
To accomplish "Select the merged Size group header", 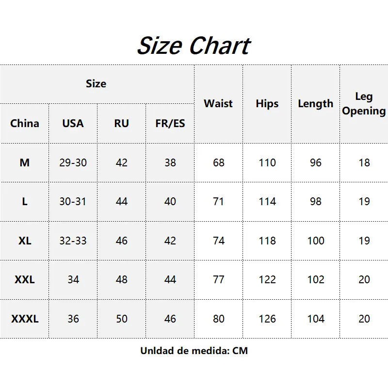I will point(97,84).
